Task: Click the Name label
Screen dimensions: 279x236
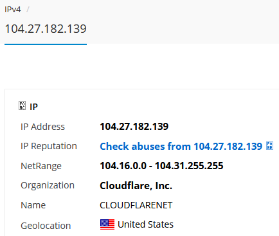Action: tap(33, 205)
